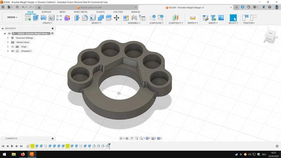Click the Measure icon under Inspect

pyautogui.click(x=193, y=18)
